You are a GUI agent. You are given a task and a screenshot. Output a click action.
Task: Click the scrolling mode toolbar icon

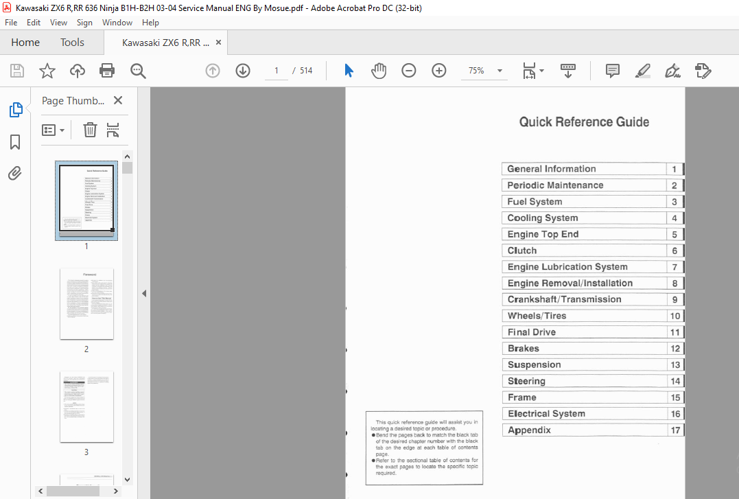click(568, 71)
